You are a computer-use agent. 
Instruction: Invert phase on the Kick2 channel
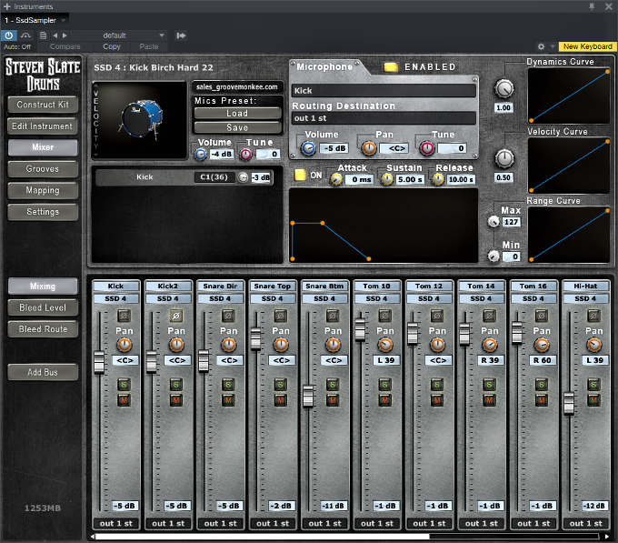coord(176,316)
